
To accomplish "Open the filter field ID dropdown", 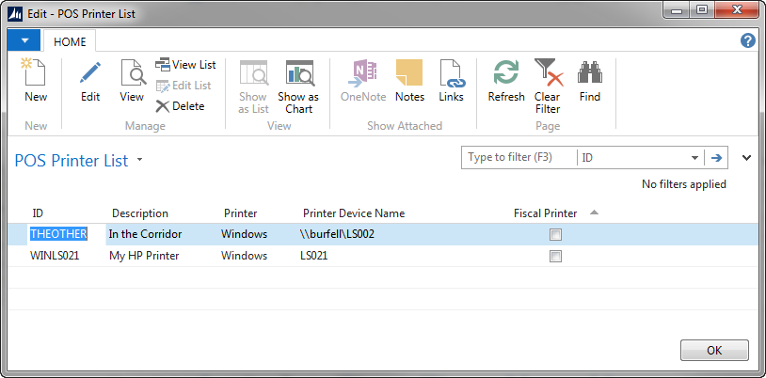I will pyautogui.click(x=694, y=158).
